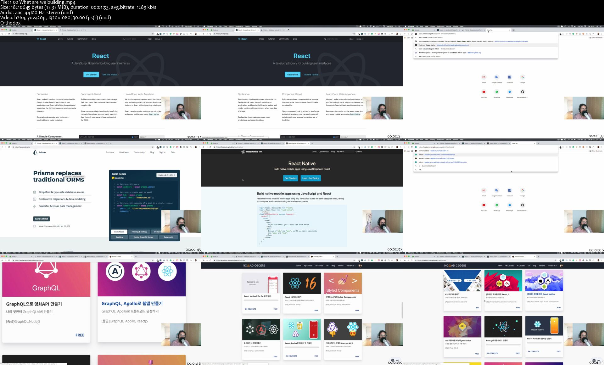
Task: Click Take the Tutorial in the 00:00:24 React frame
Action: point(311,75)
